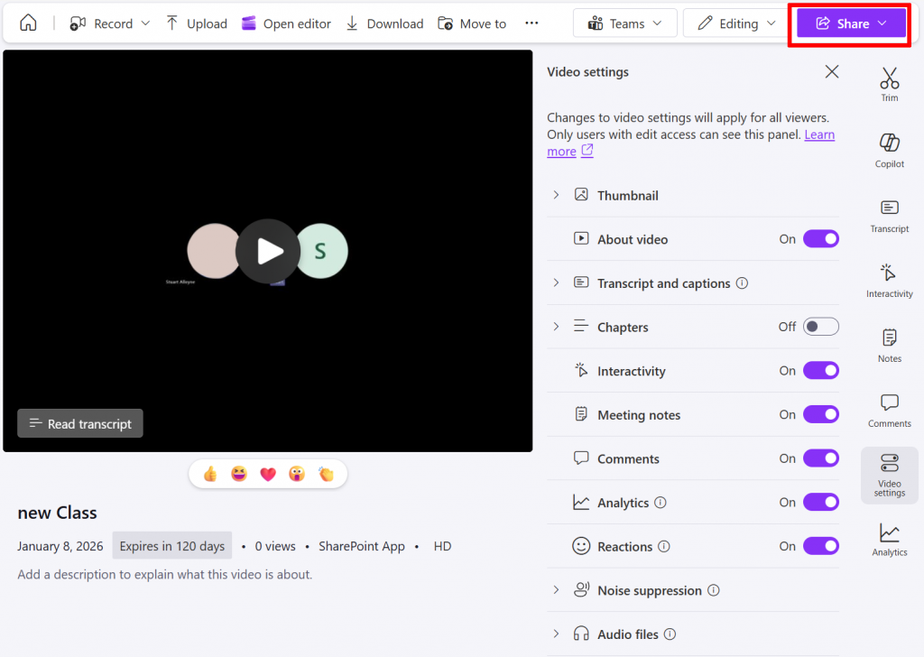Image resolution: width=924 pixels, height=657 pixels.
Task: Turn off the About video toggle
Action: coord(820,239)
